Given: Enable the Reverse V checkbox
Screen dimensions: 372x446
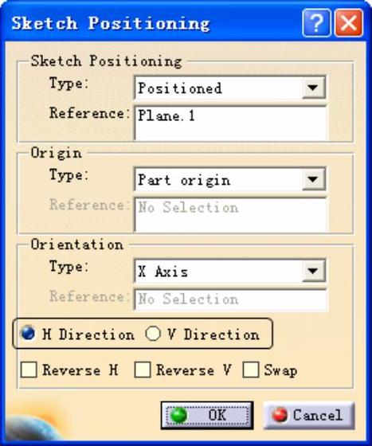Looking at the screenshot, I should tap(143, 370).
